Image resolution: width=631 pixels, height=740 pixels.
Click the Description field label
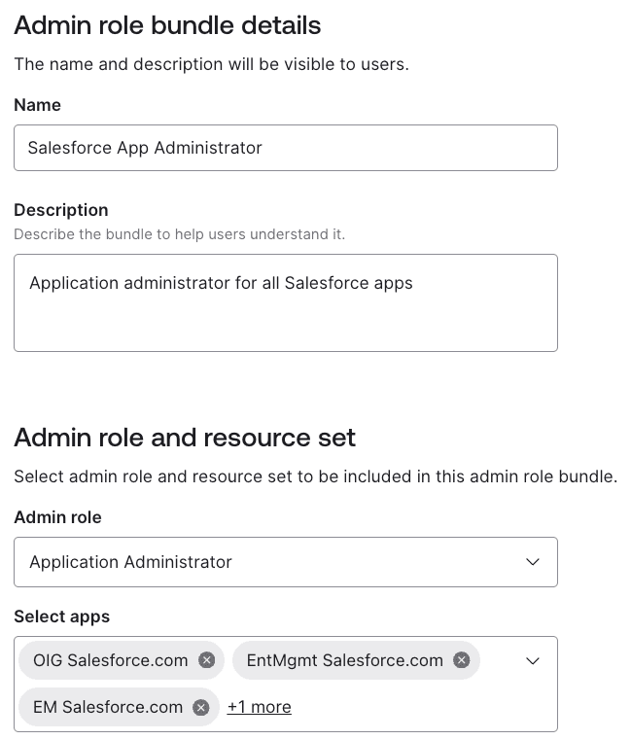61,210
